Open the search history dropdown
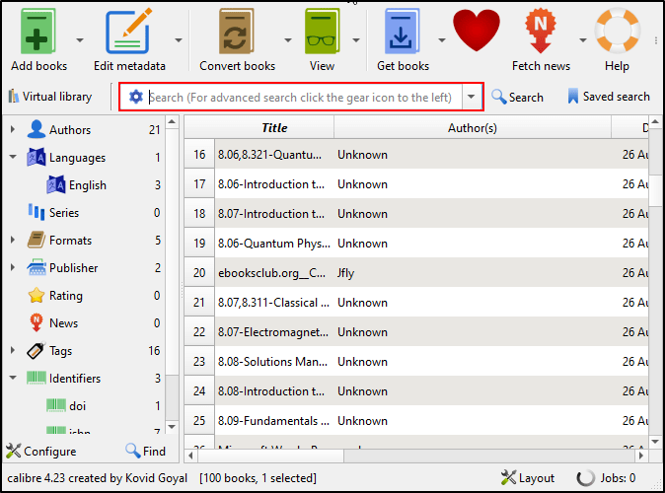 (472, 97)
